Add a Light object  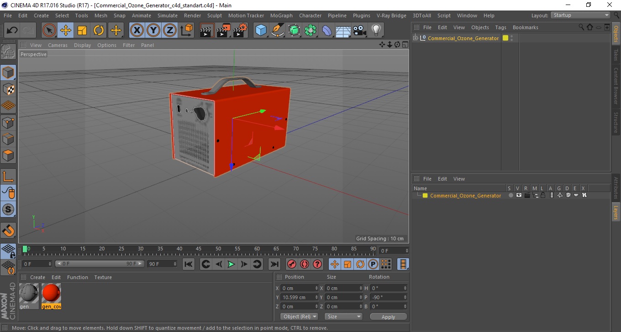click(376, 31)
